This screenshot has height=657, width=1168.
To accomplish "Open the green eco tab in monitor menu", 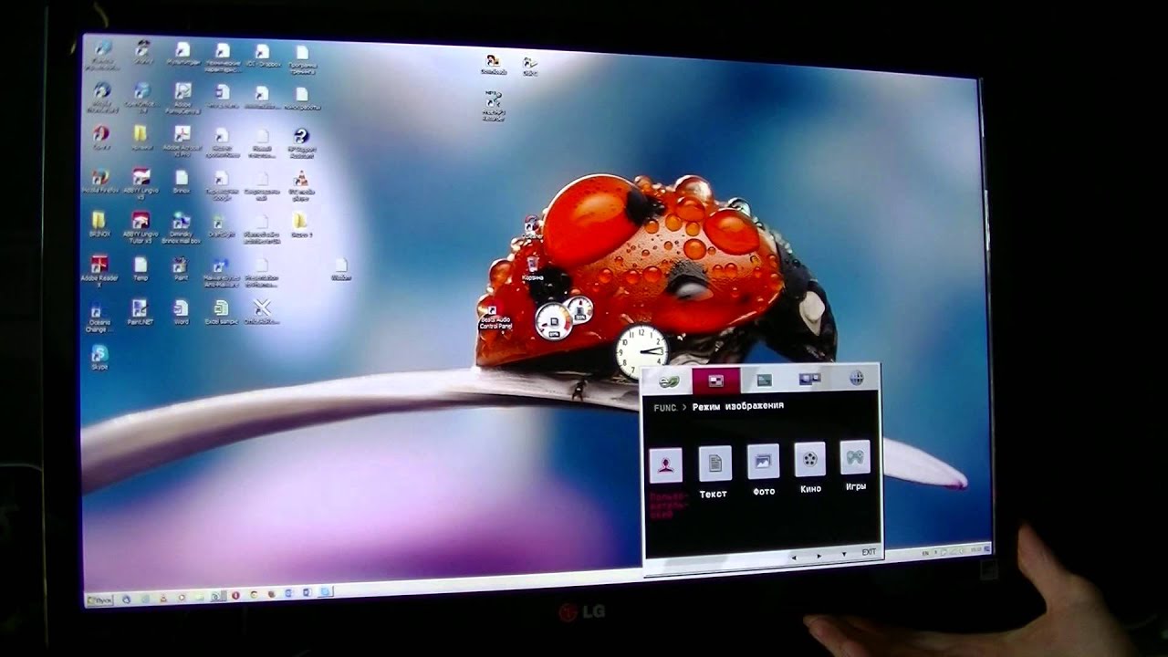I will 669,381.
